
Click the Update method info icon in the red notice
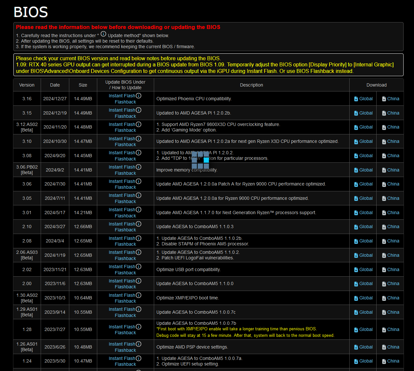[103, 34]
